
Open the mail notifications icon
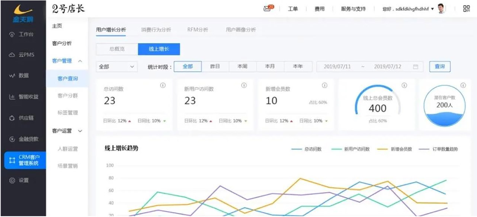click(x=267, y=9)
